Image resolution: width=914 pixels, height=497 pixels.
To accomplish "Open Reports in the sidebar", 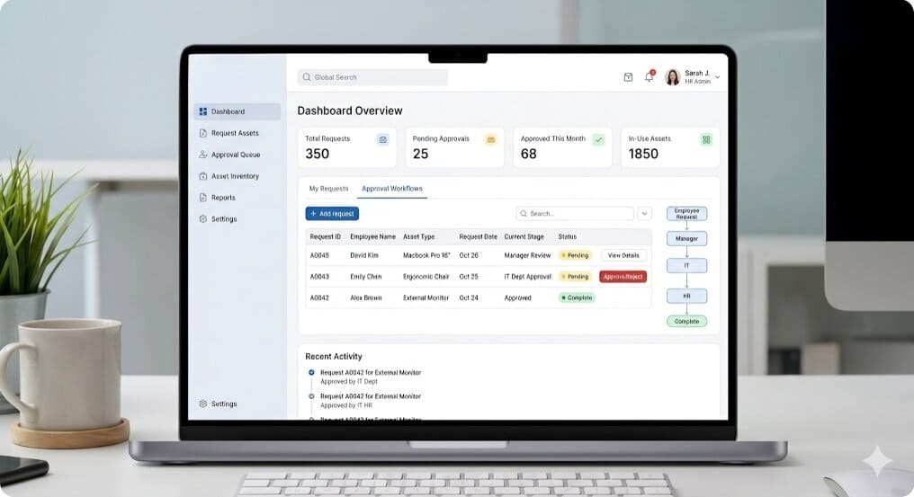I will [x=217, y=198].
